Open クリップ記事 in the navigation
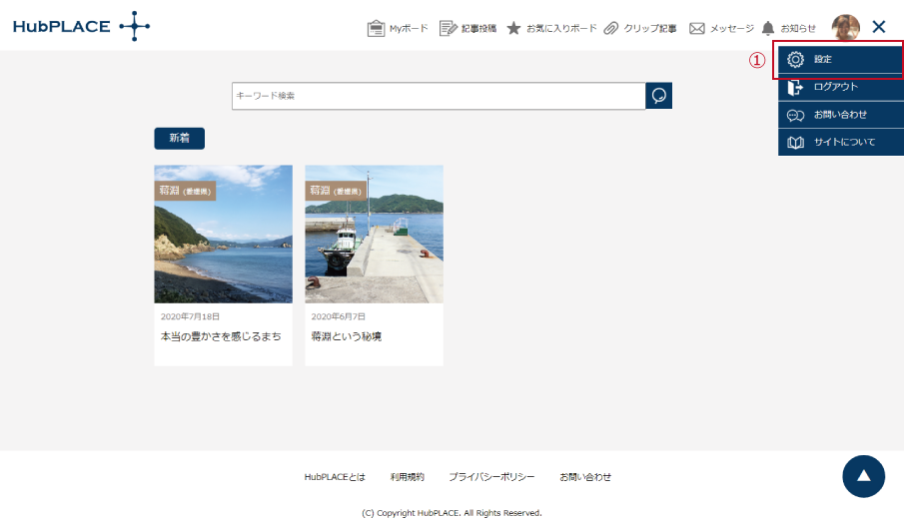Screen dimensions: 904x523 650,28
